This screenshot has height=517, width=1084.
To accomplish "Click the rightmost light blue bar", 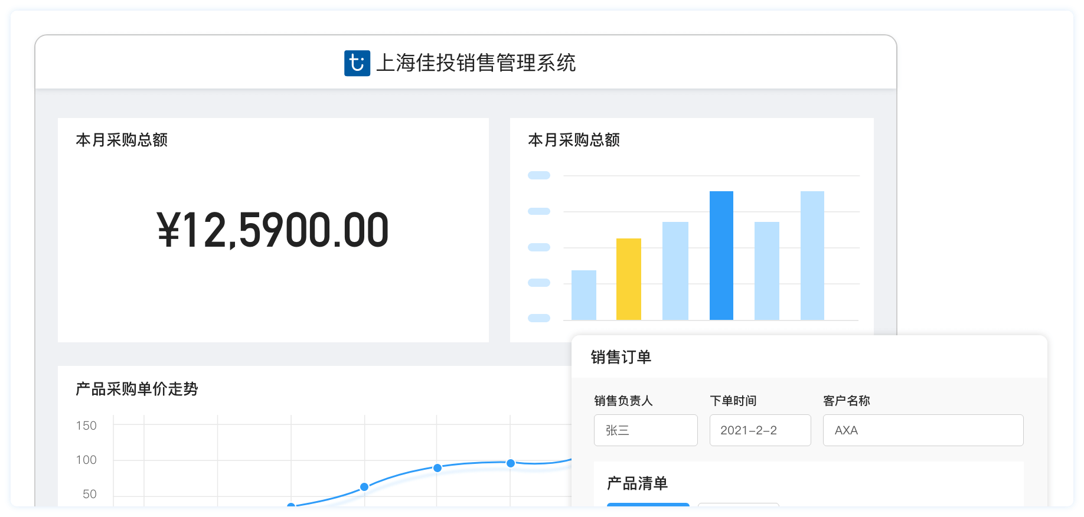I will 812,256.
